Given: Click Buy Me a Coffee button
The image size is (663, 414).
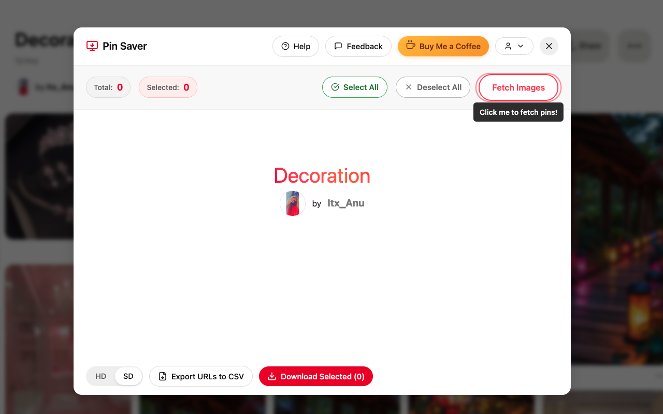Looking at the screenshot, I should (x=443, y=46).
